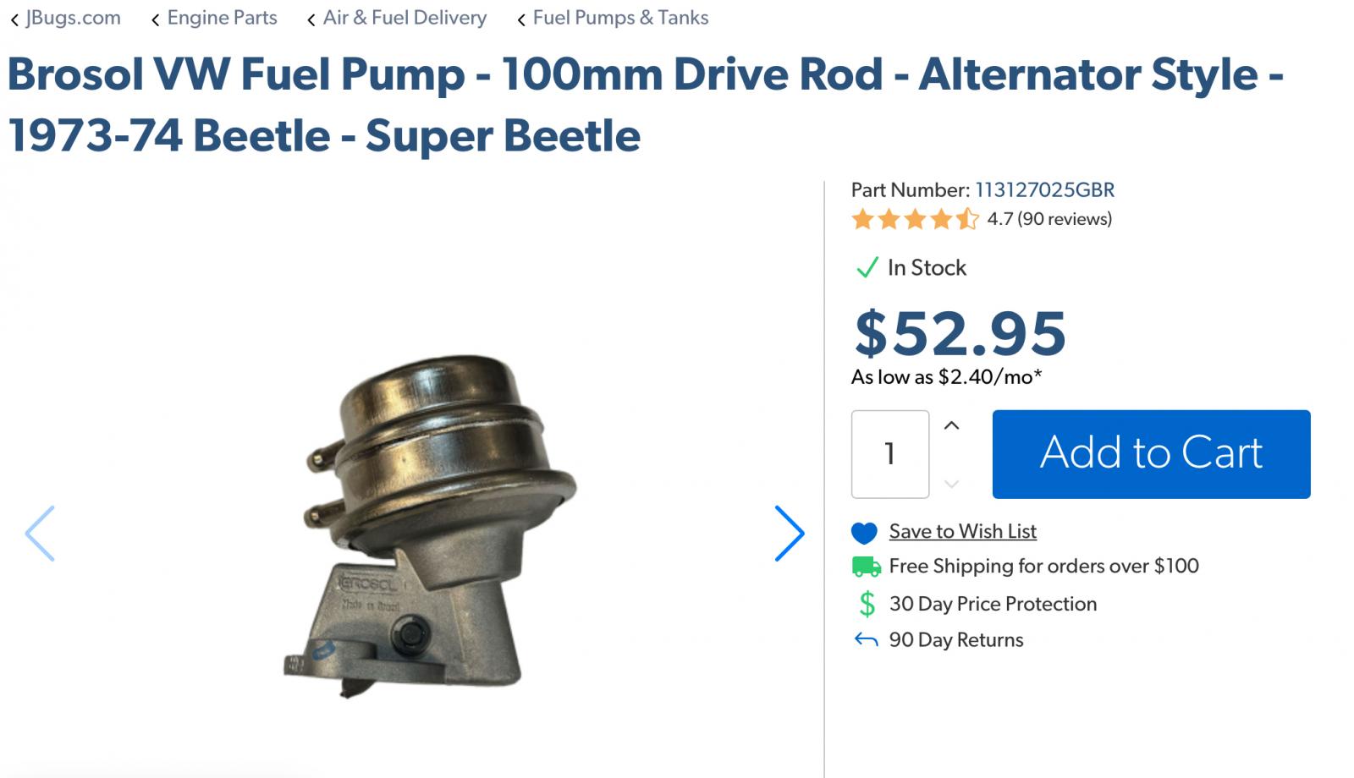Click Save to Wish List link
1354x778 pixels.
point(962,531)
